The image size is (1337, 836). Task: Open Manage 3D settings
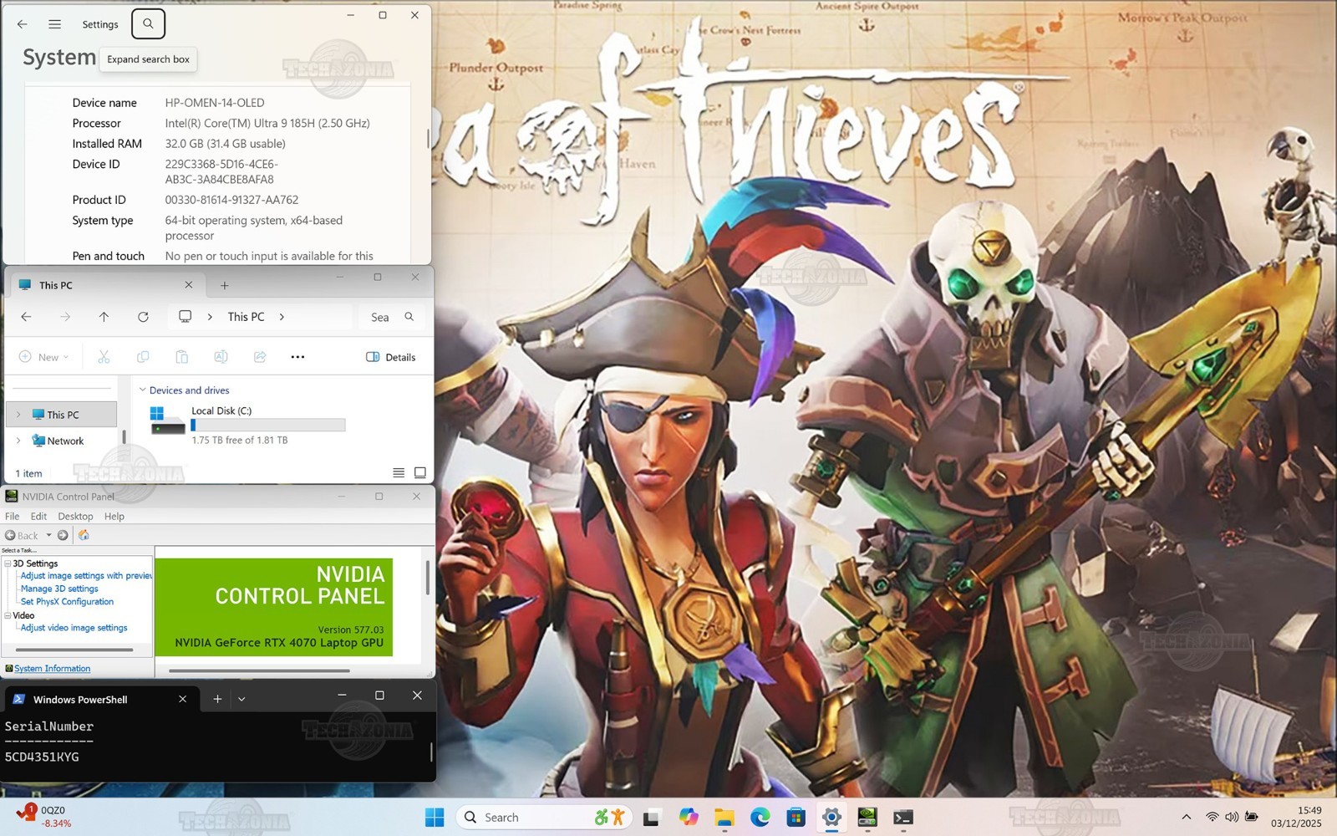[59, 589]
